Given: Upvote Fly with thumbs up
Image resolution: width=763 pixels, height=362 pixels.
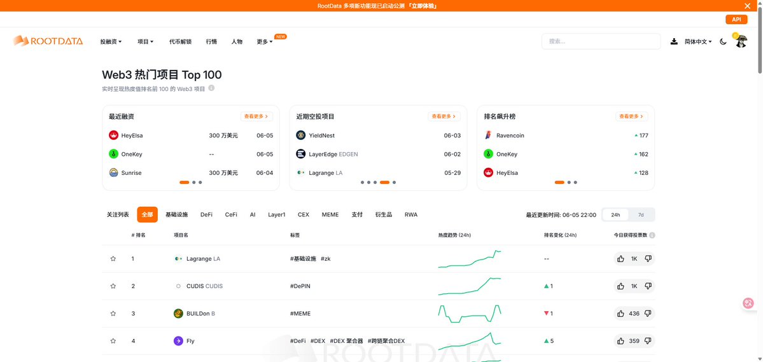Looking at the screenshot, I should pyautogui.click(x=621, y=341).
